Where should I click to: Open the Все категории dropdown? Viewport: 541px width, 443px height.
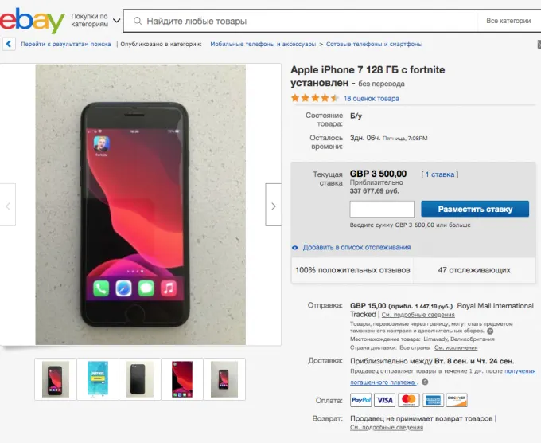(x=508, y=21)
